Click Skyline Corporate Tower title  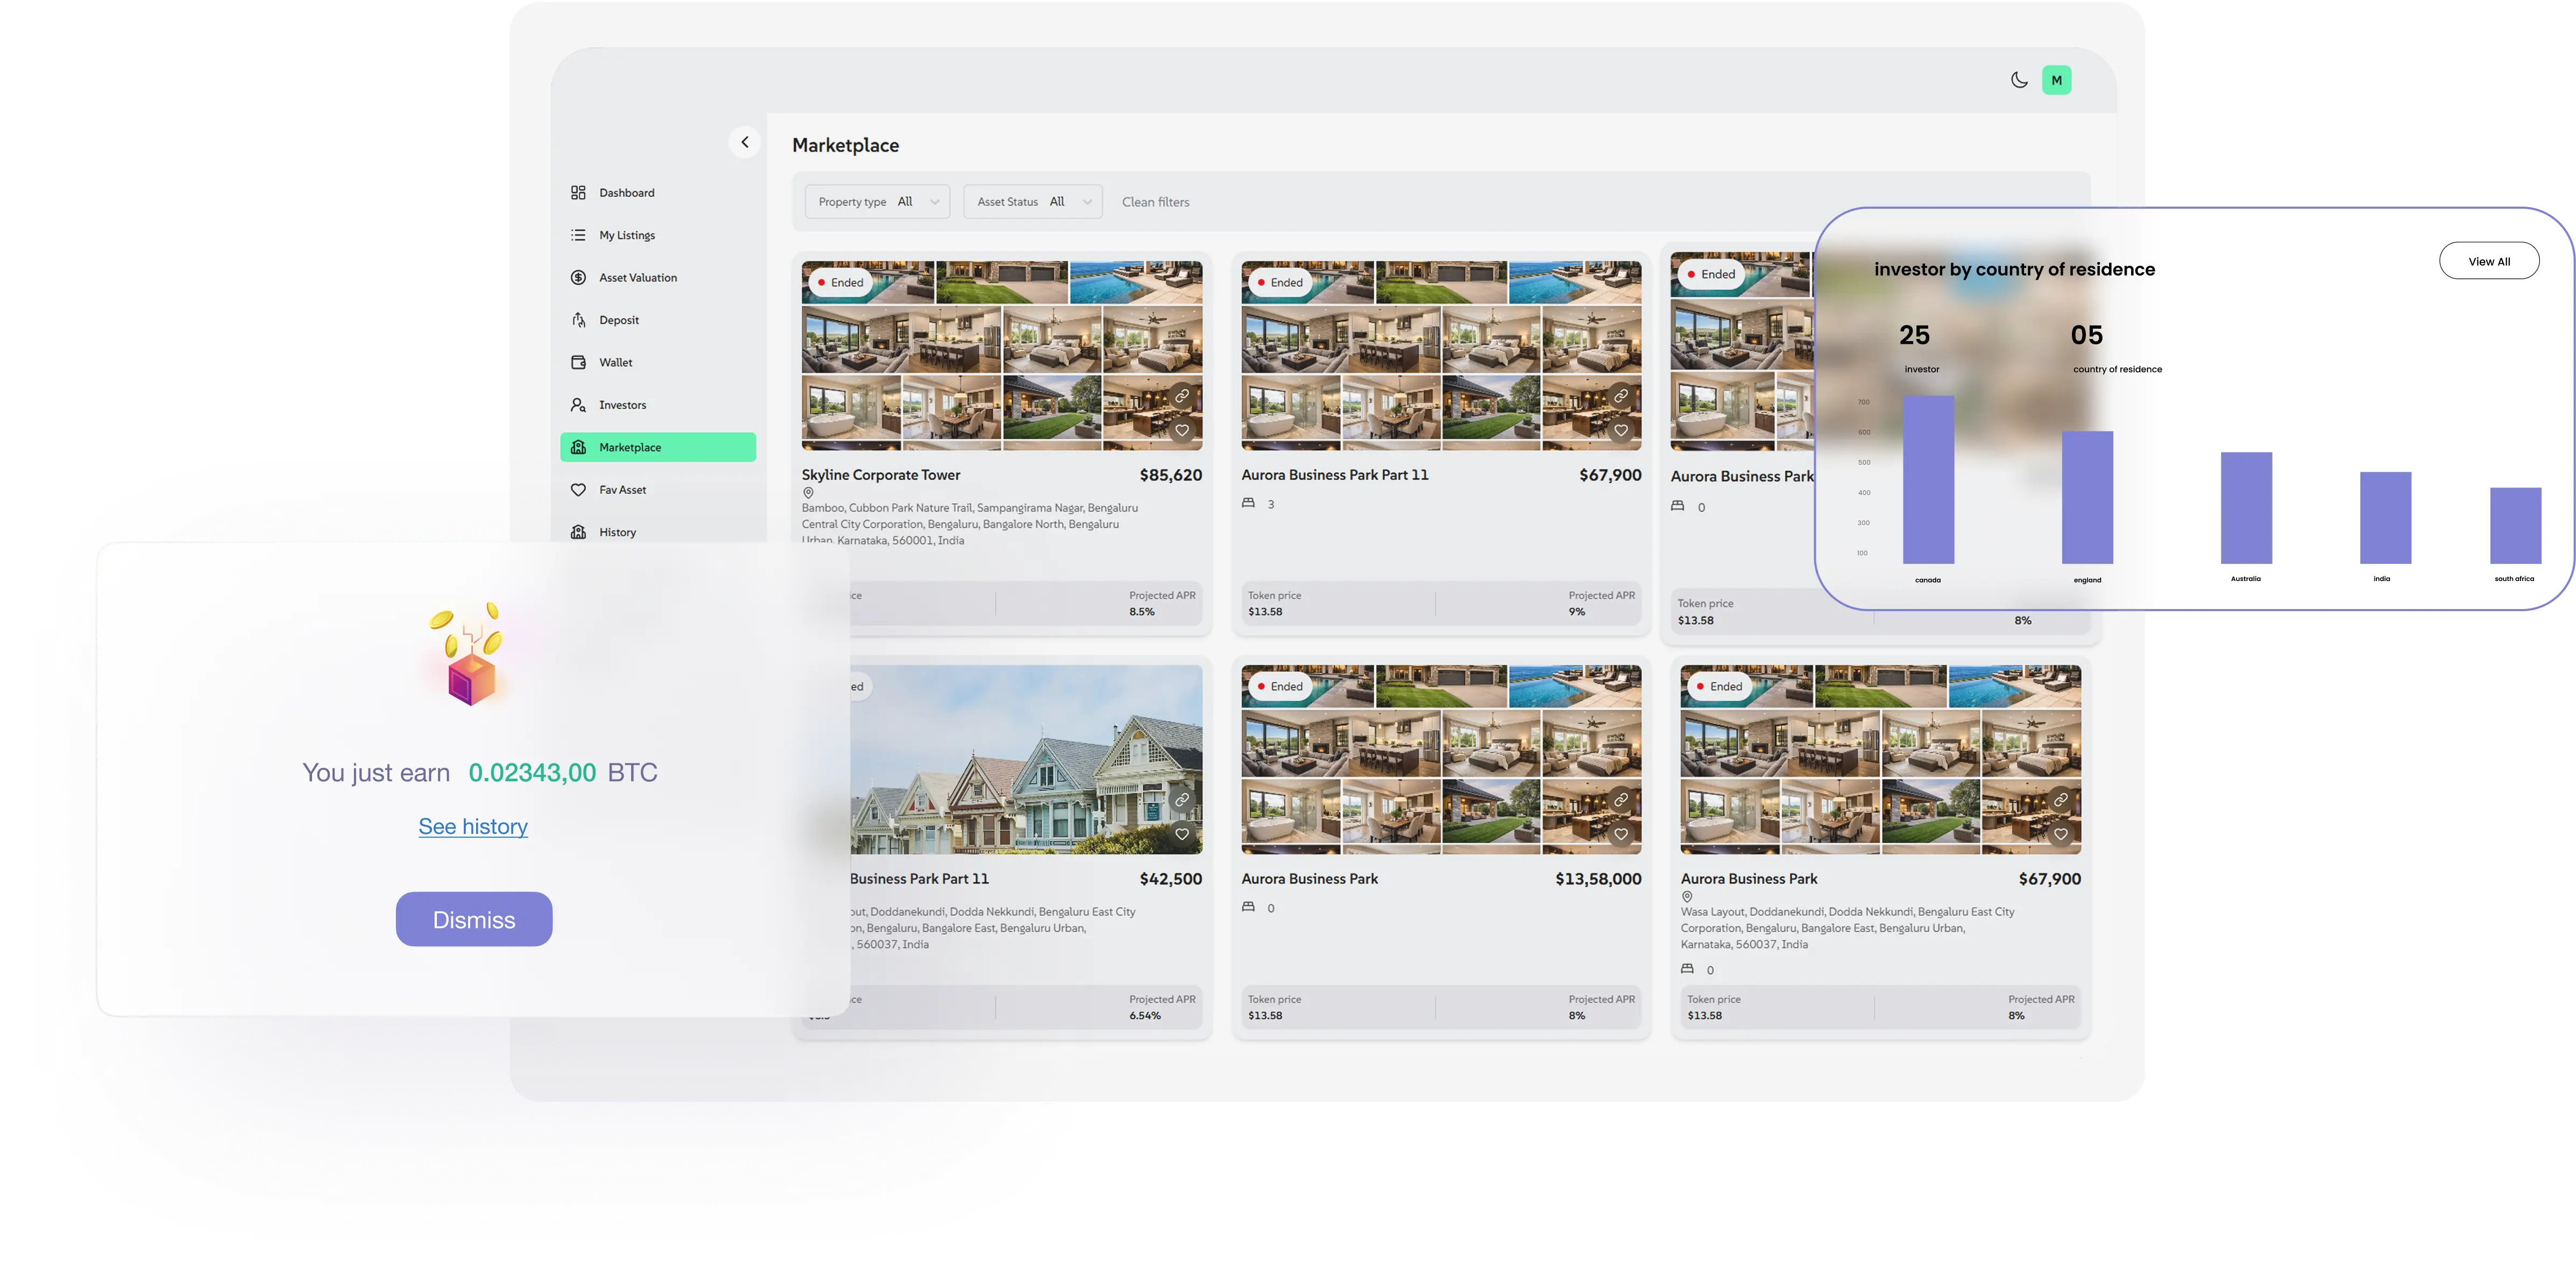pyautogui.click(x=881, y=475)
